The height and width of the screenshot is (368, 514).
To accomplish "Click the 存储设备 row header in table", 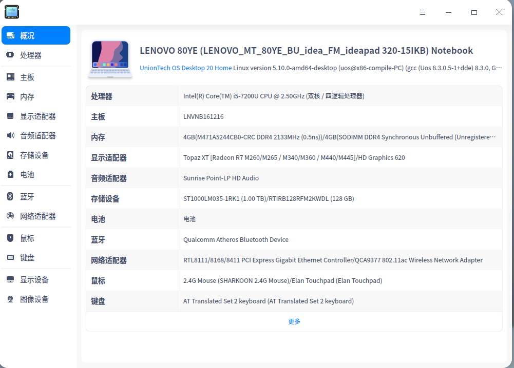I will [x=105, y=199].
